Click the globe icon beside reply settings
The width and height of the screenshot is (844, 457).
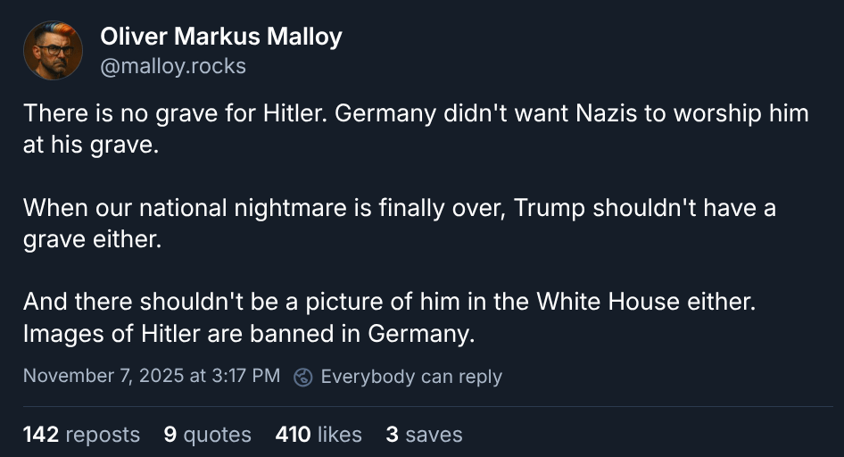coord(303,377)
